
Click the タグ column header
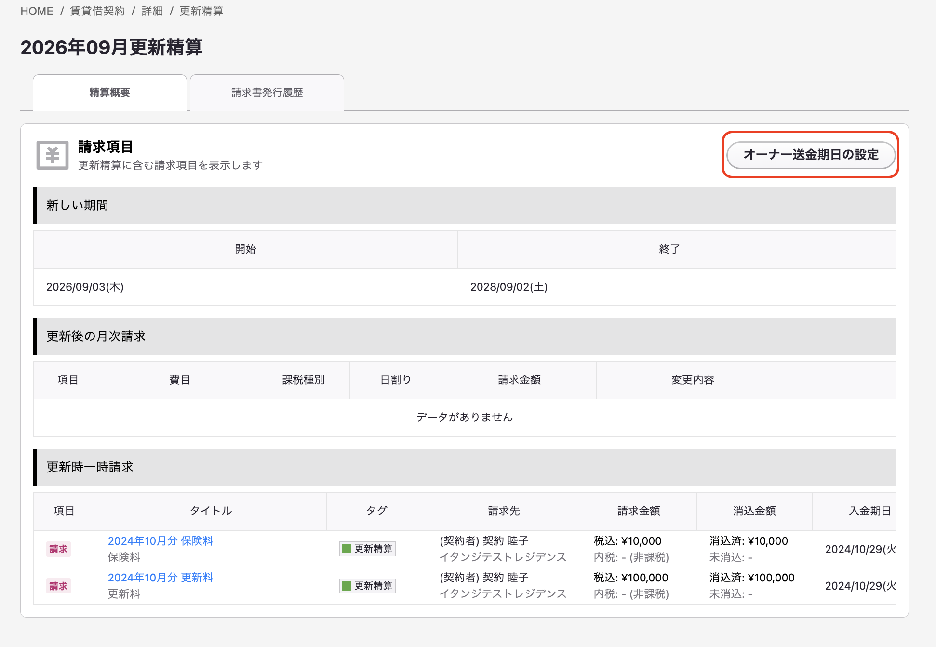(x=376, y=511)
